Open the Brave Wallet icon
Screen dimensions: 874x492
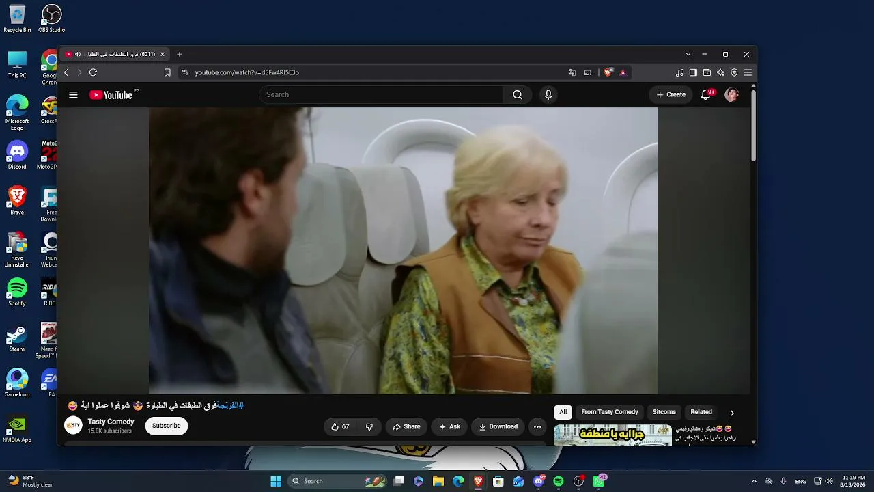[707, 72]
